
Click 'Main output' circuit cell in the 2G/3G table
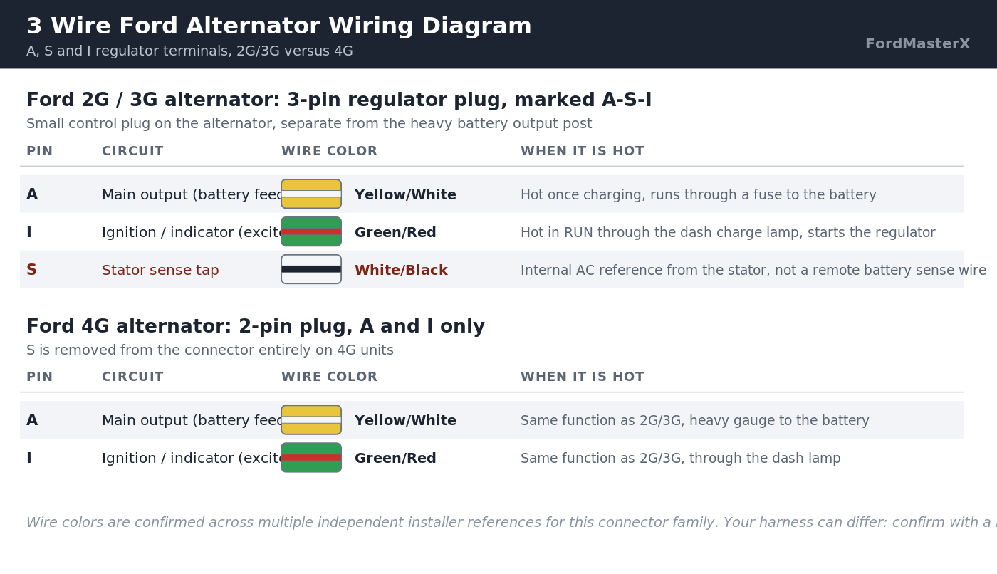192,195
